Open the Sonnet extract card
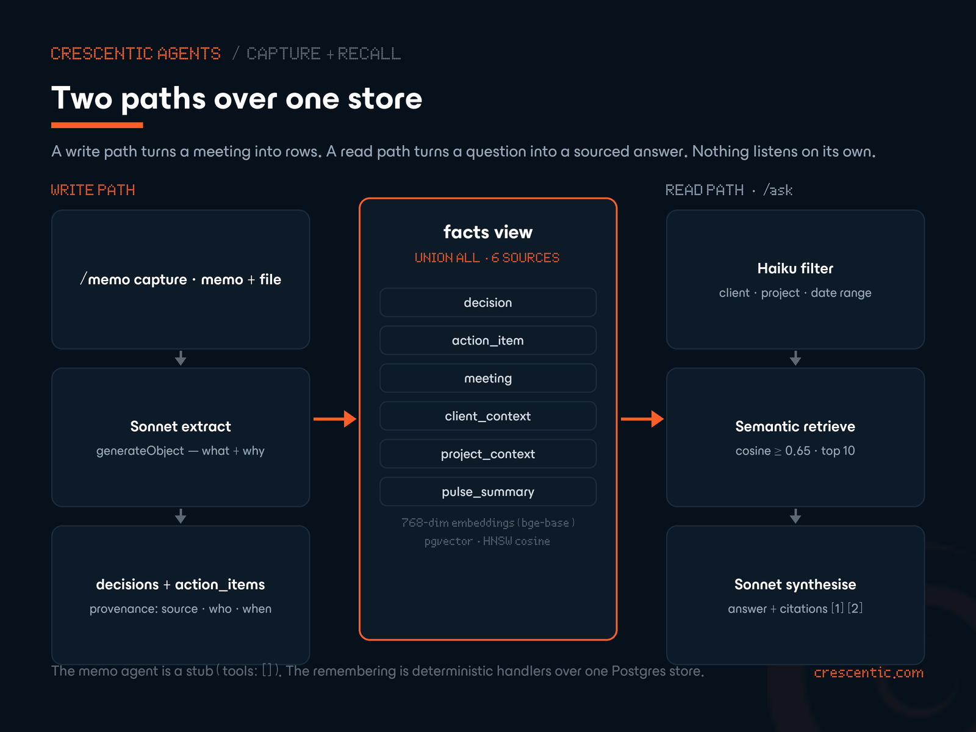The height and width of the screenshot is (732, 976). tap(181, 437)
